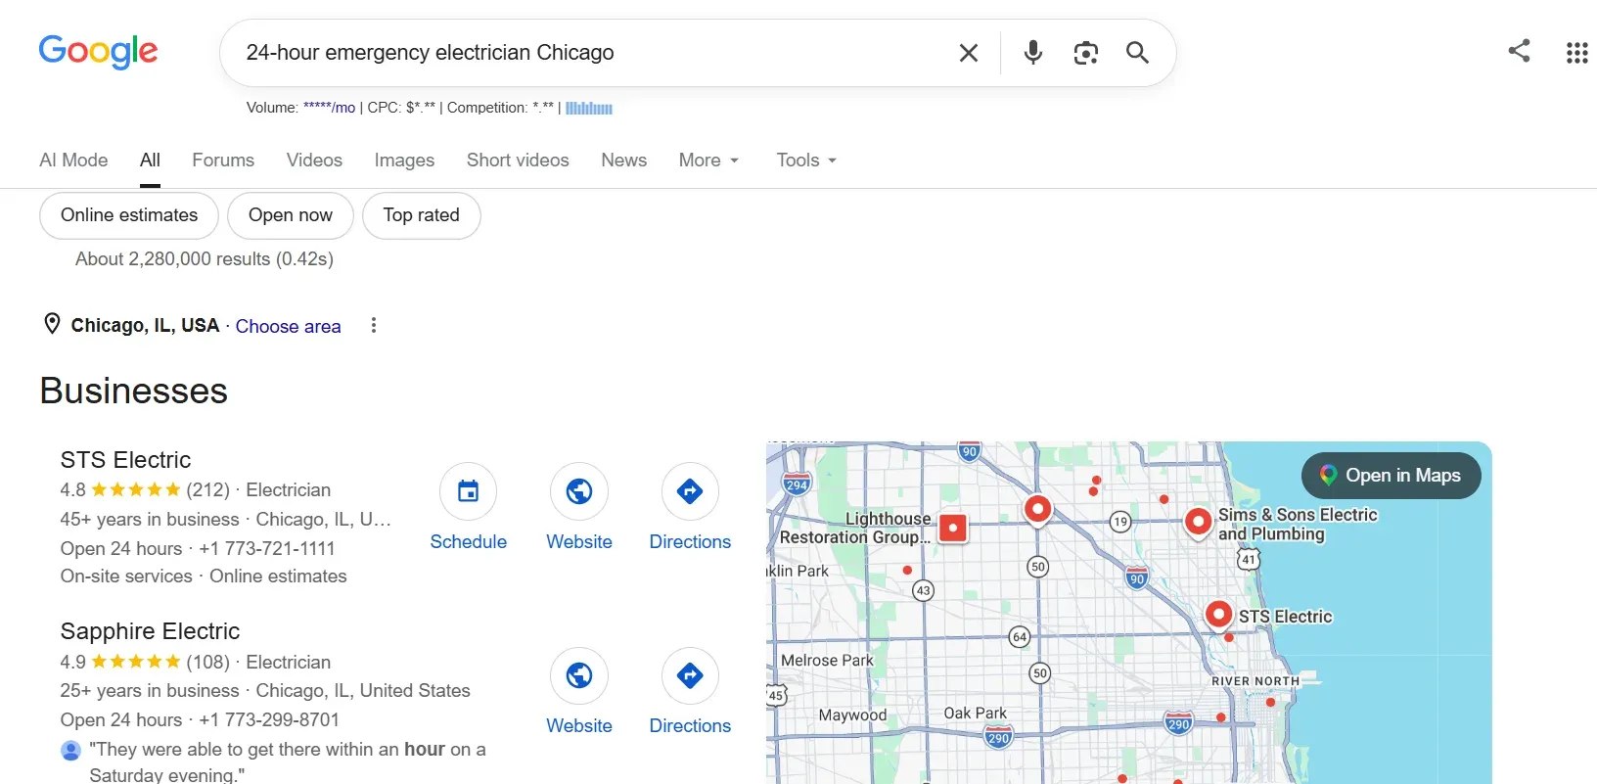Select the STS Electric map pin
Viewport: 1597px width, 784px height.
click(1218, 615)
